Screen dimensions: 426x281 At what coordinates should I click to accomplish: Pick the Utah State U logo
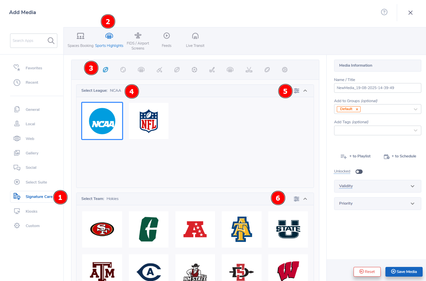288,229
